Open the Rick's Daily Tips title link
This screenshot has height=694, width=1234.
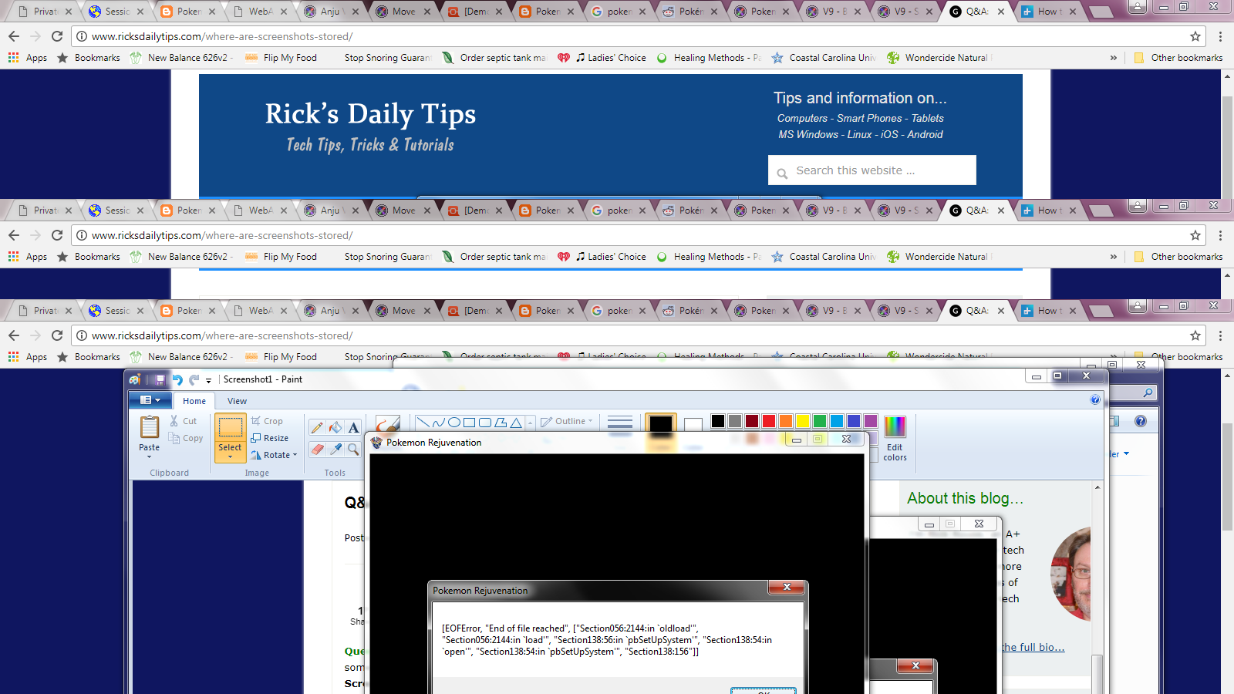[370, 113]
